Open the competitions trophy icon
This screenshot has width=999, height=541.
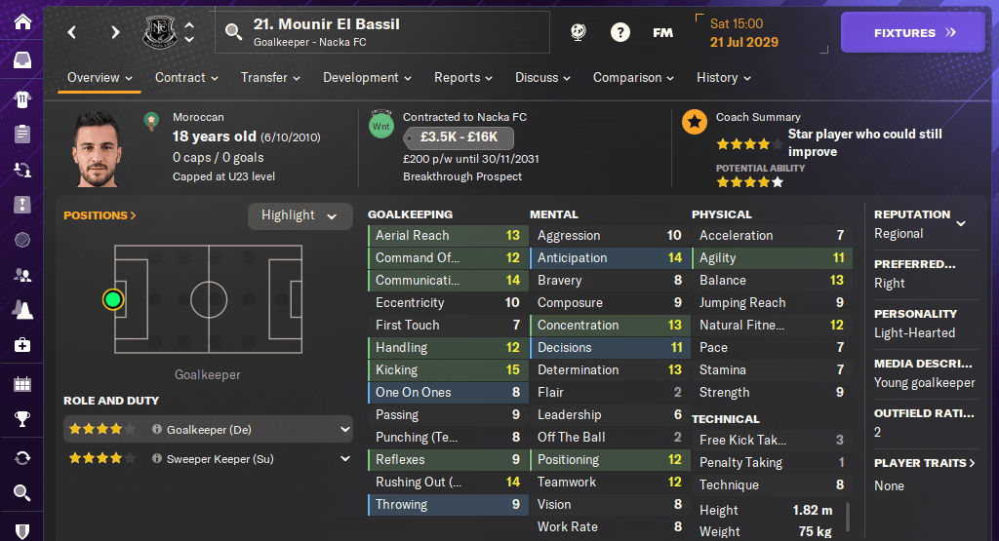point(21,420)
